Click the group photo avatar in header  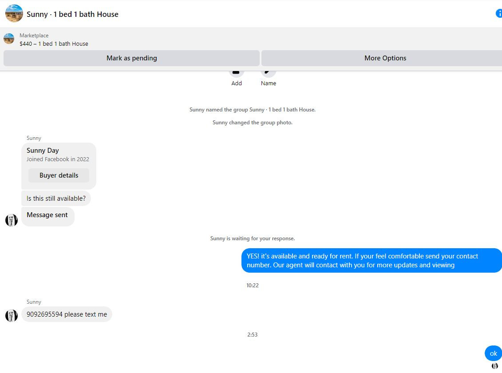pos(14,13)
